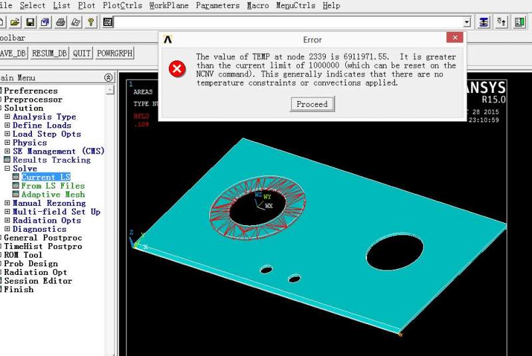Click in the command input field
The width and height of the screenshot is (532, 356).
click(x=288, y=23)
